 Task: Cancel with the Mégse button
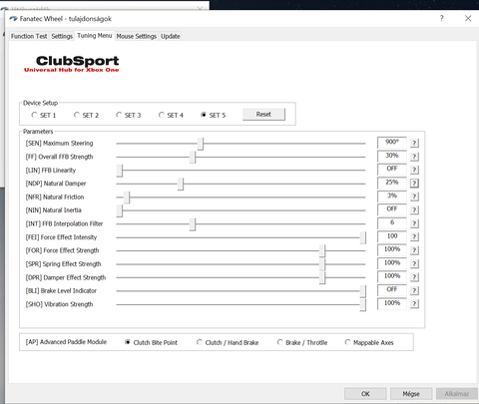(x=411, y=394)
